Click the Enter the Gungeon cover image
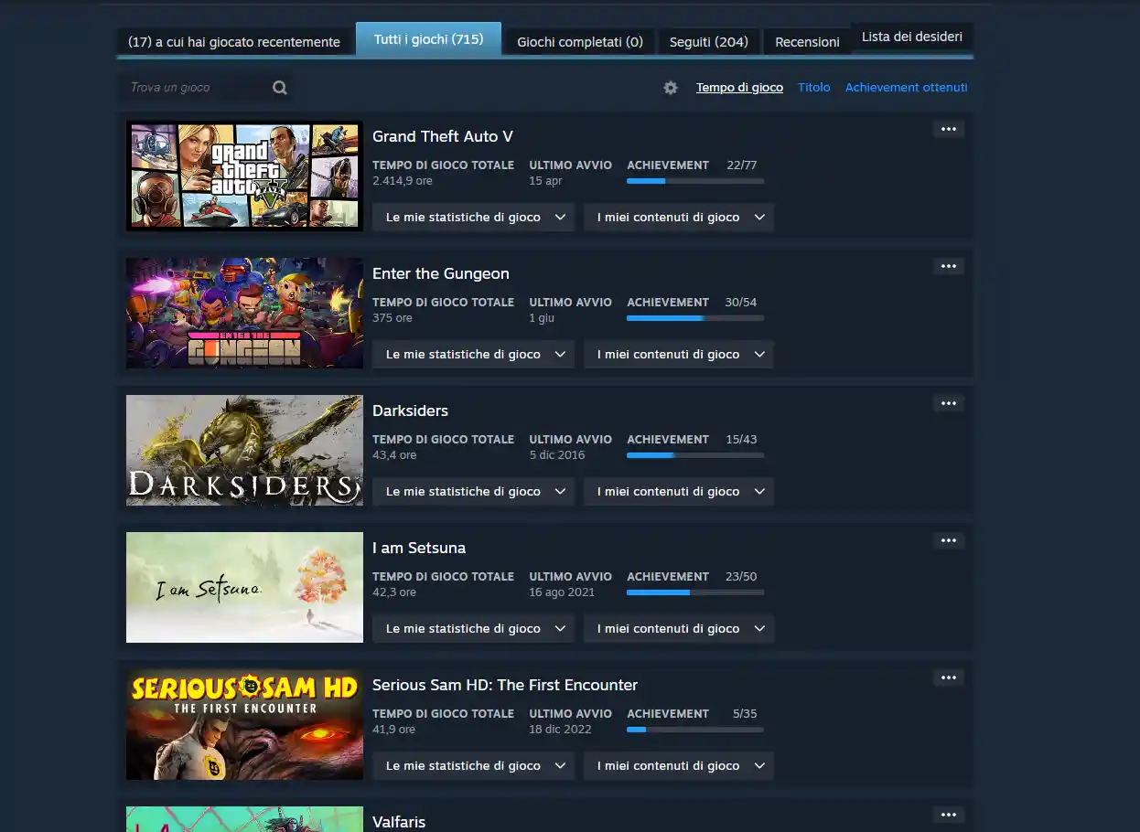The height and width of the screenshot is (832, 1140). (x=244, y=313)
